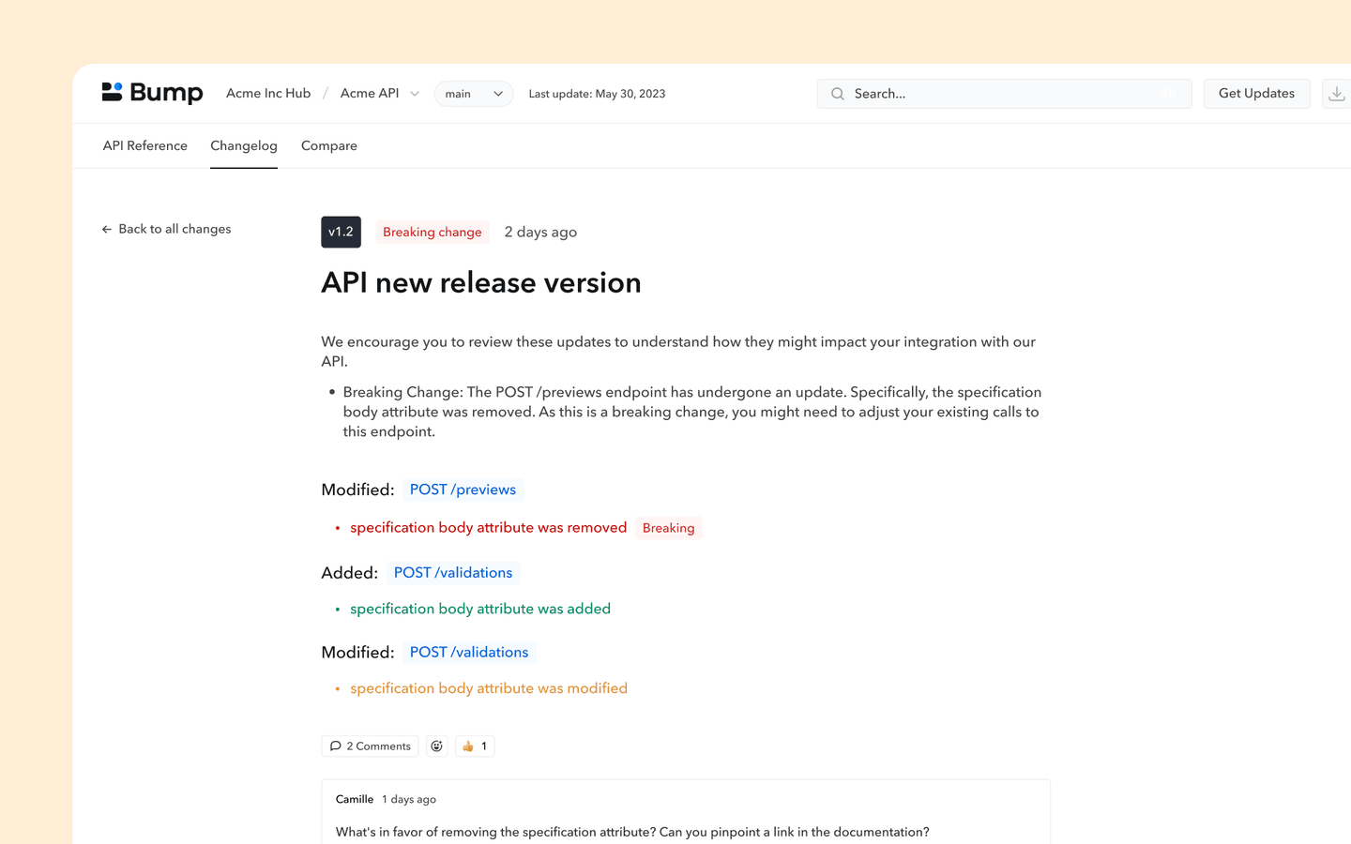1351x844 pixels.
Task: Click the Breaking tag beside removed attribute
Action: click(669, 528)
